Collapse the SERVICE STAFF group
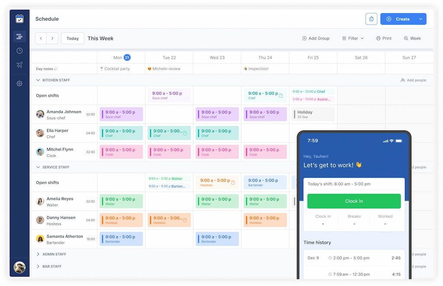The height and width of the screenshot is (286, 443). pos(38,167)
